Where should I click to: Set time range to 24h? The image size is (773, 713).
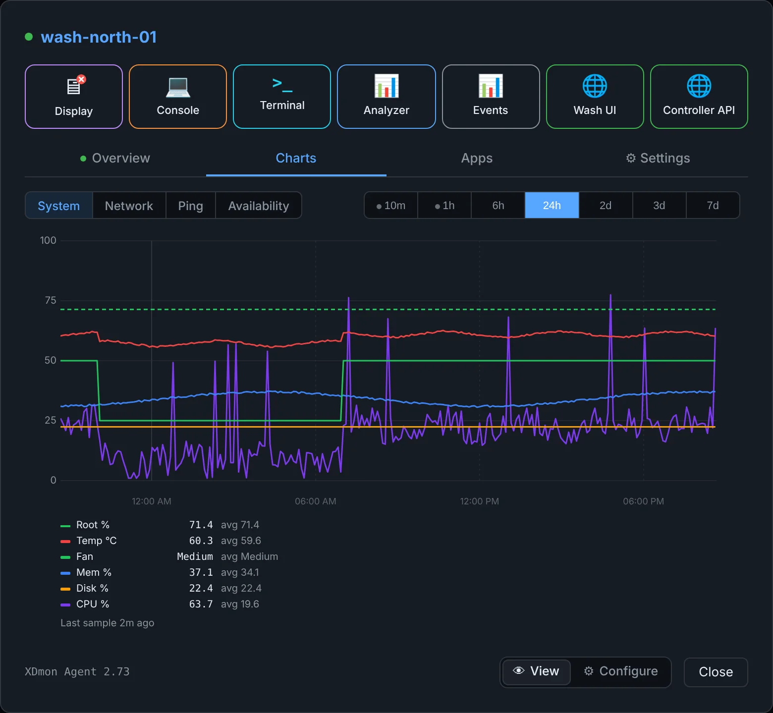[x=552, y=205]
